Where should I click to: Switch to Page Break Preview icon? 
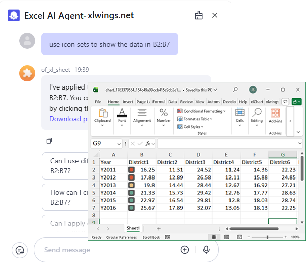239,237
